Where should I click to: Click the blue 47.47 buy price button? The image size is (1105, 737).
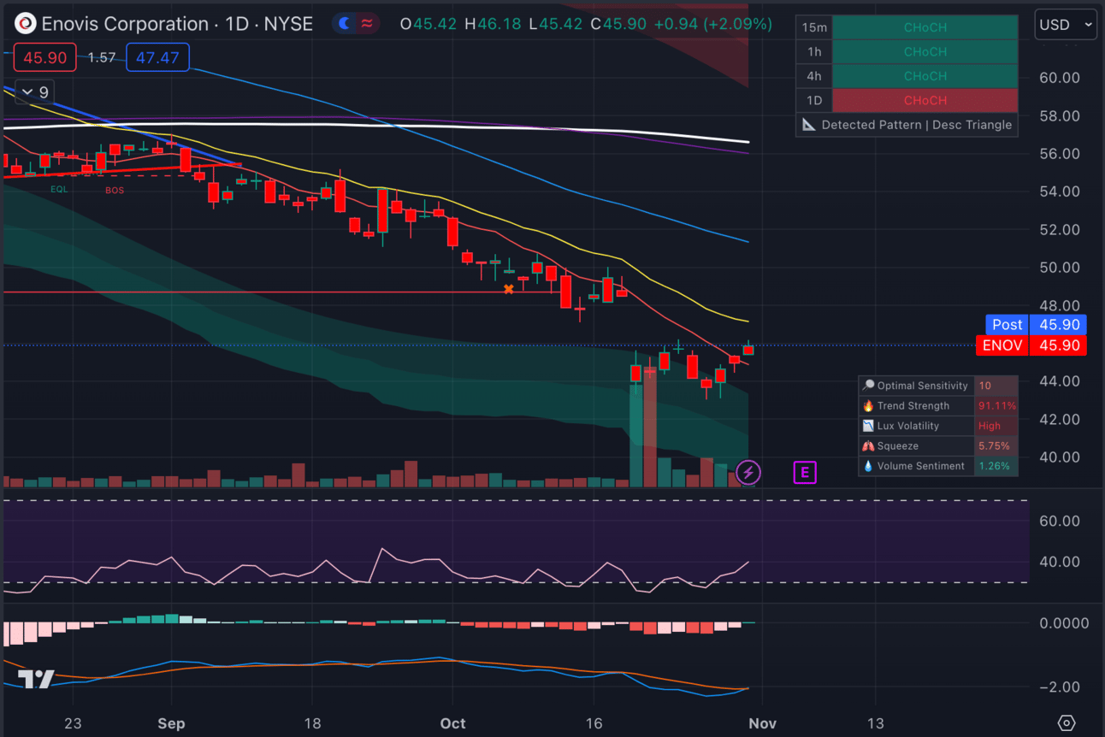[x=157, y=58]
